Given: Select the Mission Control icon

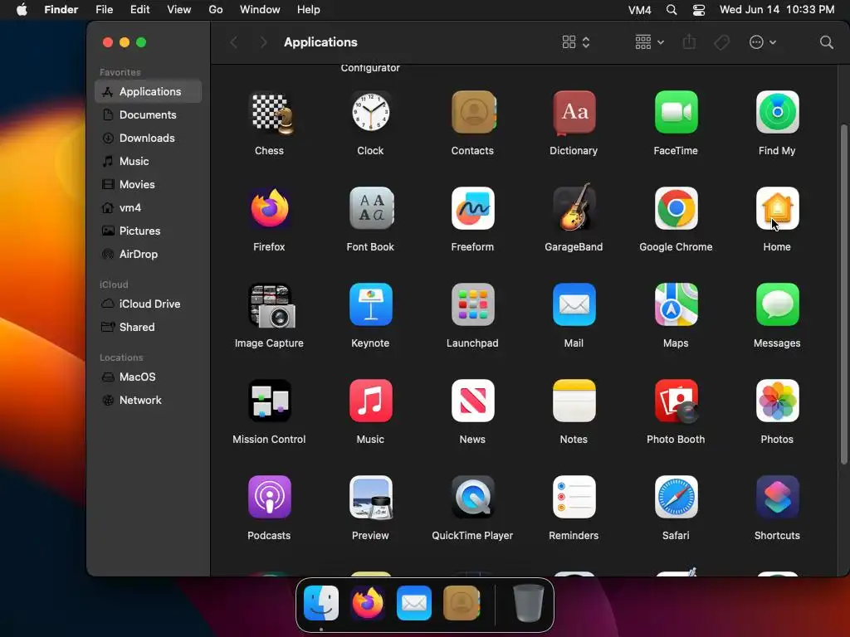Looking at the screenshot, I should click(x=270, y=401).
